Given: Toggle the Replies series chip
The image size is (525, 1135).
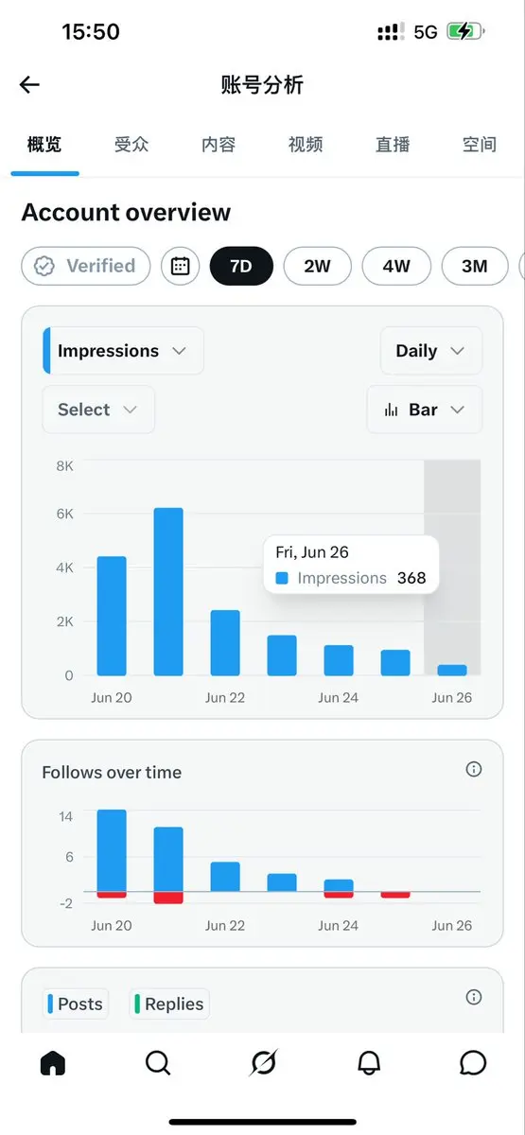Looking at the screenshot, I should [x=169, y=1004].
